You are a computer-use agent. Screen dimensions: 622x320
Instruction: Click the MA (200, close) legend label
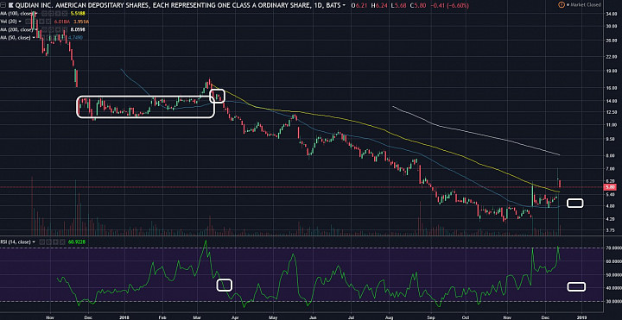[x=16, y=29]
